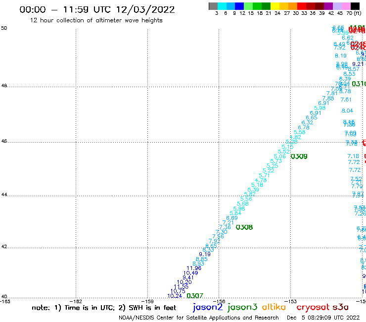
Task: Click the 'jason3' satellite legend label
Action: point(242,307)
